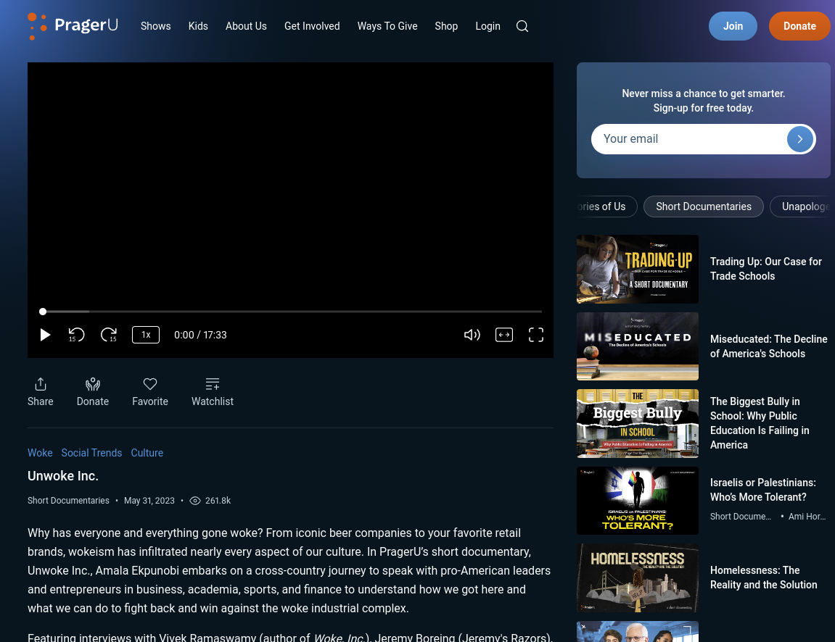The width and height of the screenshot is (835, 642).
Task: Submit email with the arrow button
Action: pos(800,139)
